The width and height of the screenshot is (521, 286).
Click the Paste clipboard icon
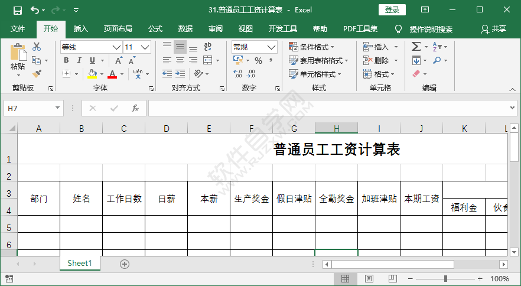click(18, 53)
